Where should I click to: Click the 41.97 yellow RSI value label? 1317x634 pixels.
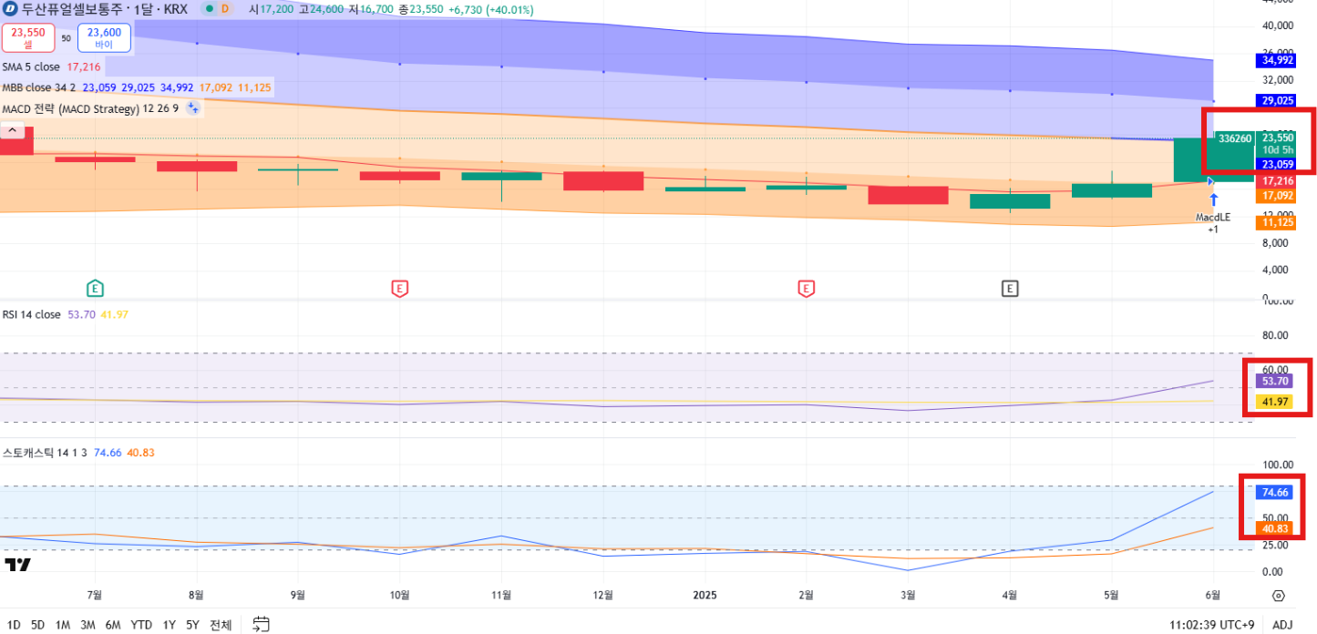(x=1274, y=401)
